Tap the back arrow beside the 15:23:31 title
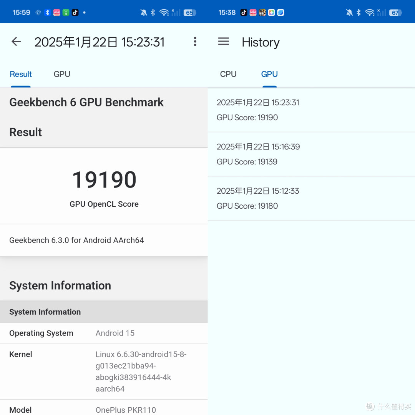Image resolution: width=415 pixels, height=415 pixels. click(x=16, y=41)
